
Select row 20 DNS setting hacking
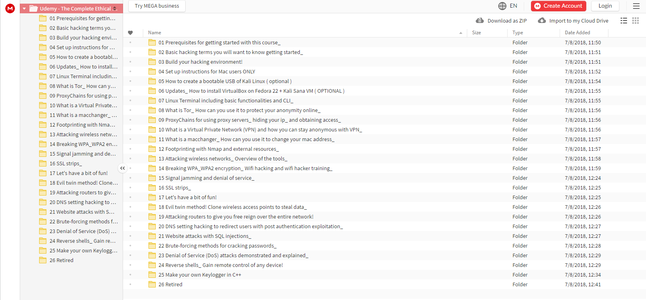pos(385,226)
